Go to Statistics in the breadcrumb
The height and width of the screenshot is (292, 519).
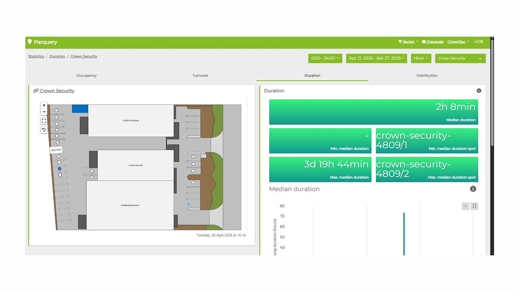pyautogui.click(x=36, y=57)
